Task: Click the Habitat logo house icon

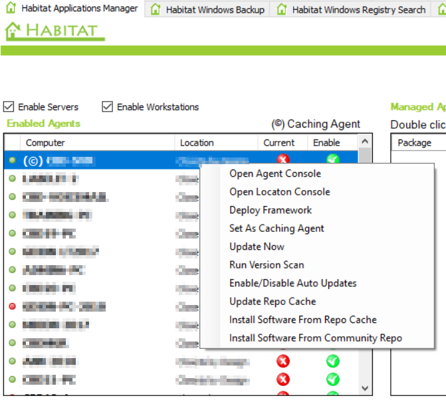Action: click(x=13, y=31)
